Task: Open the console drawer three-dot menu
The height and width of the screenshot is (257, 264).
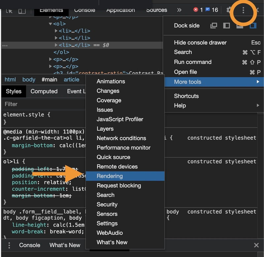Action: tap(9, 245)
